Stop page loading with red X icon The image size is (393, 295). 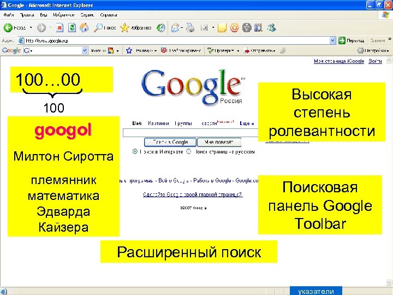(59, 28)
